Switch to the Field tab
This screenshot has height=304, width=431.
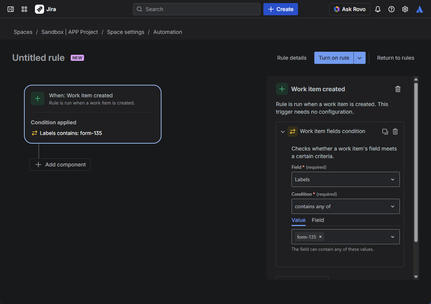point(318,220)
